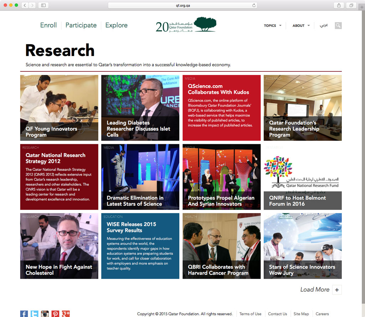365x317 pixels.
Task: Expand the TOPICS dropdown menu
Action: (273, 25)
